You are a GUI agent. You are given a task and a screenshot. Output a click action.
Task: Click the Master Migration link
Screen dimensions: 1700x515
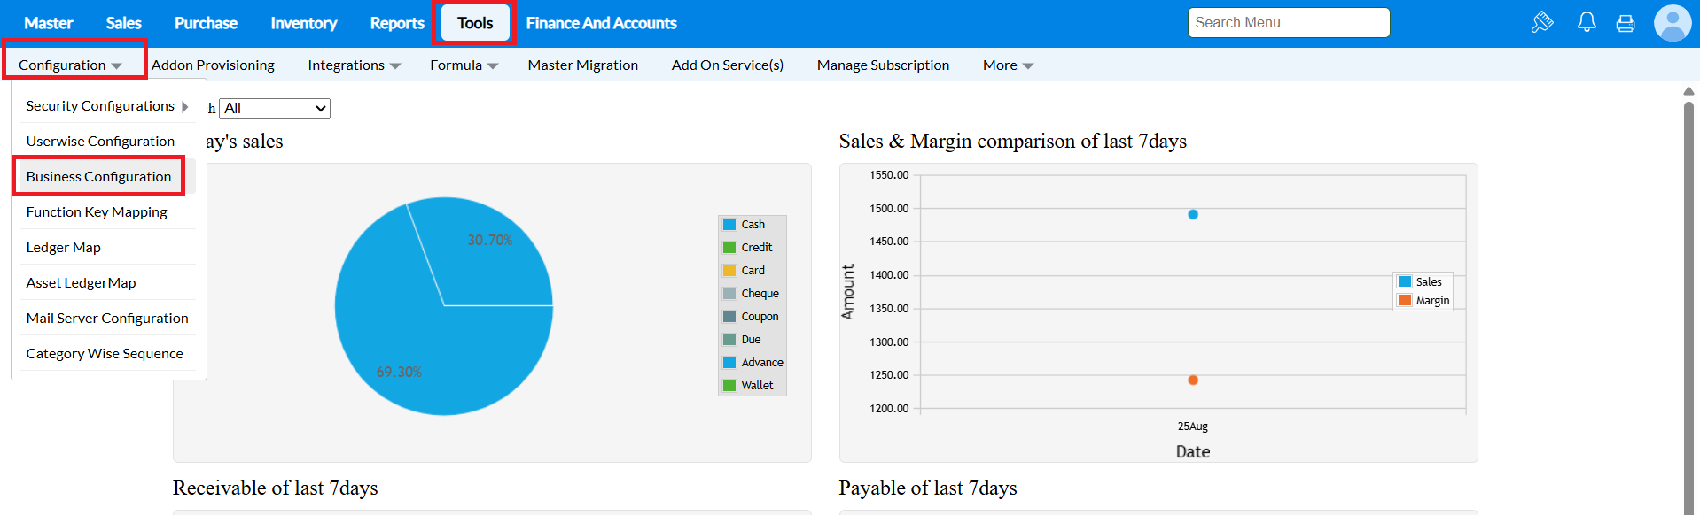coord(582,65)
